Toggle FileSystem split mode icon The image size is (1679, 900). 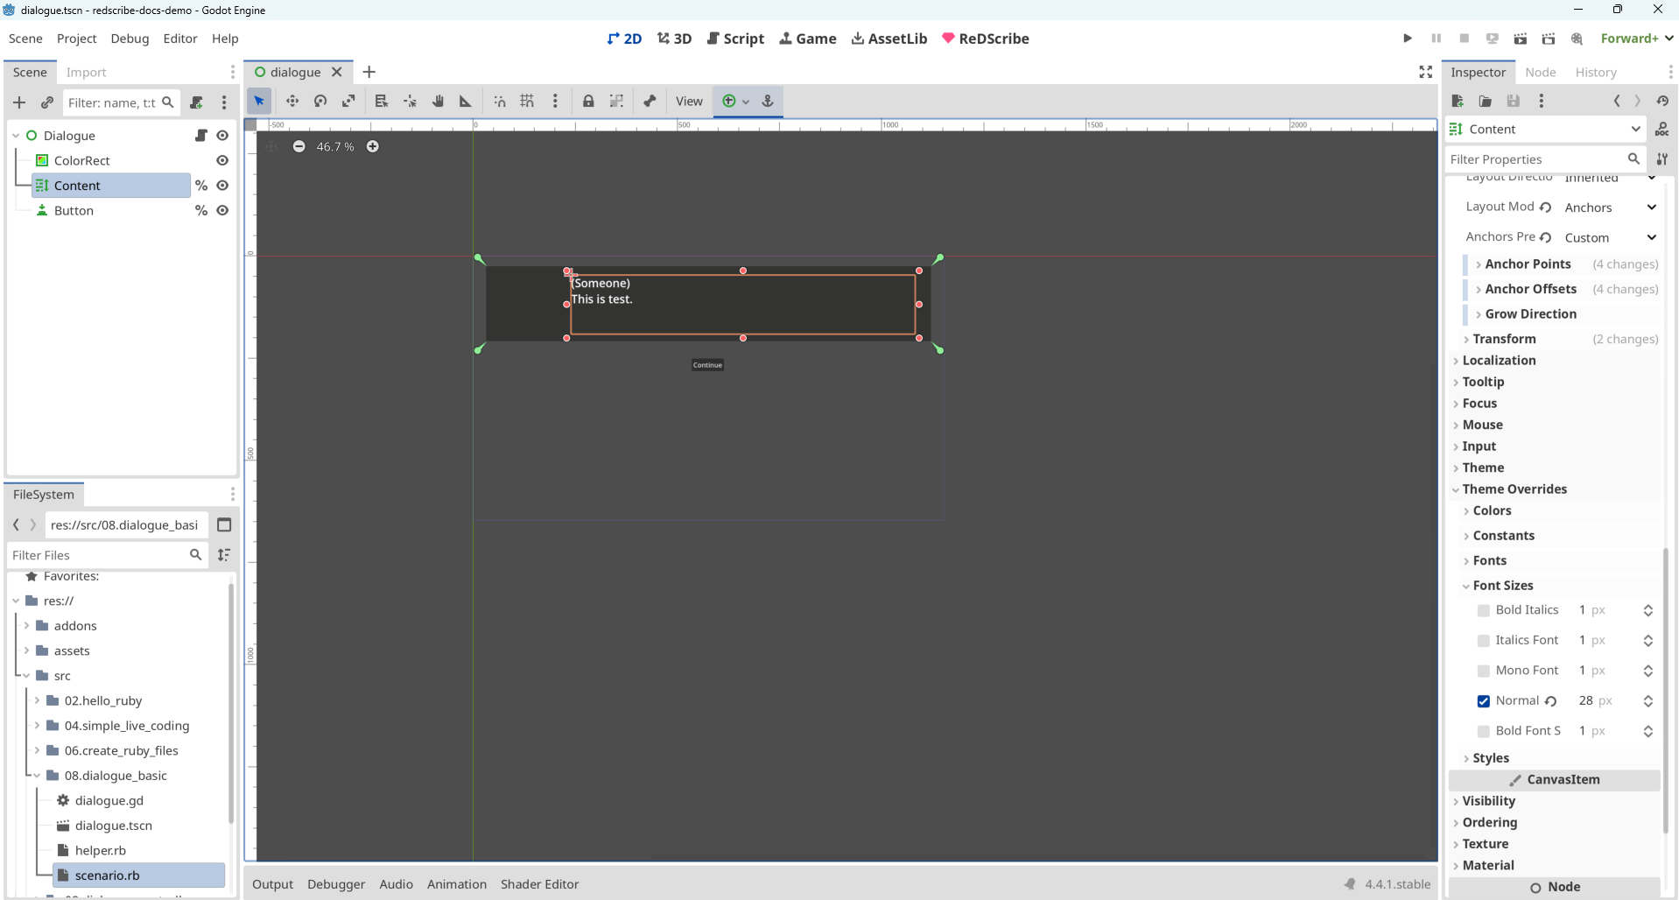pyautogui.click(x=224, y=525)
